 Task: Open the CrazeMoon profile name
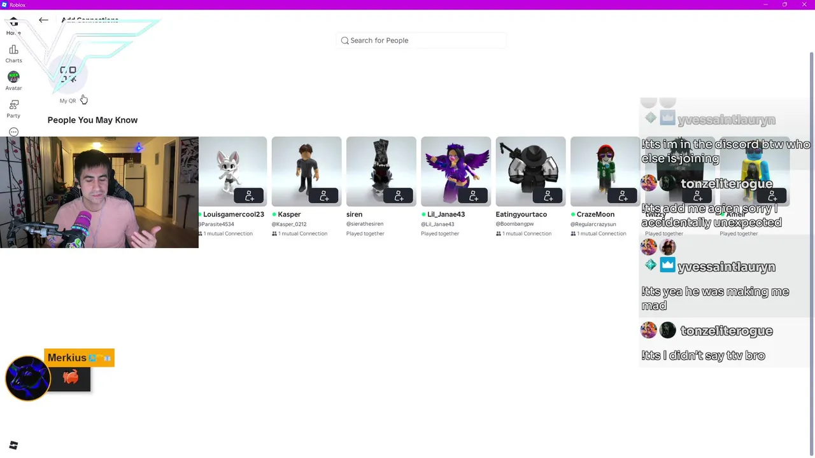point(595,214)
